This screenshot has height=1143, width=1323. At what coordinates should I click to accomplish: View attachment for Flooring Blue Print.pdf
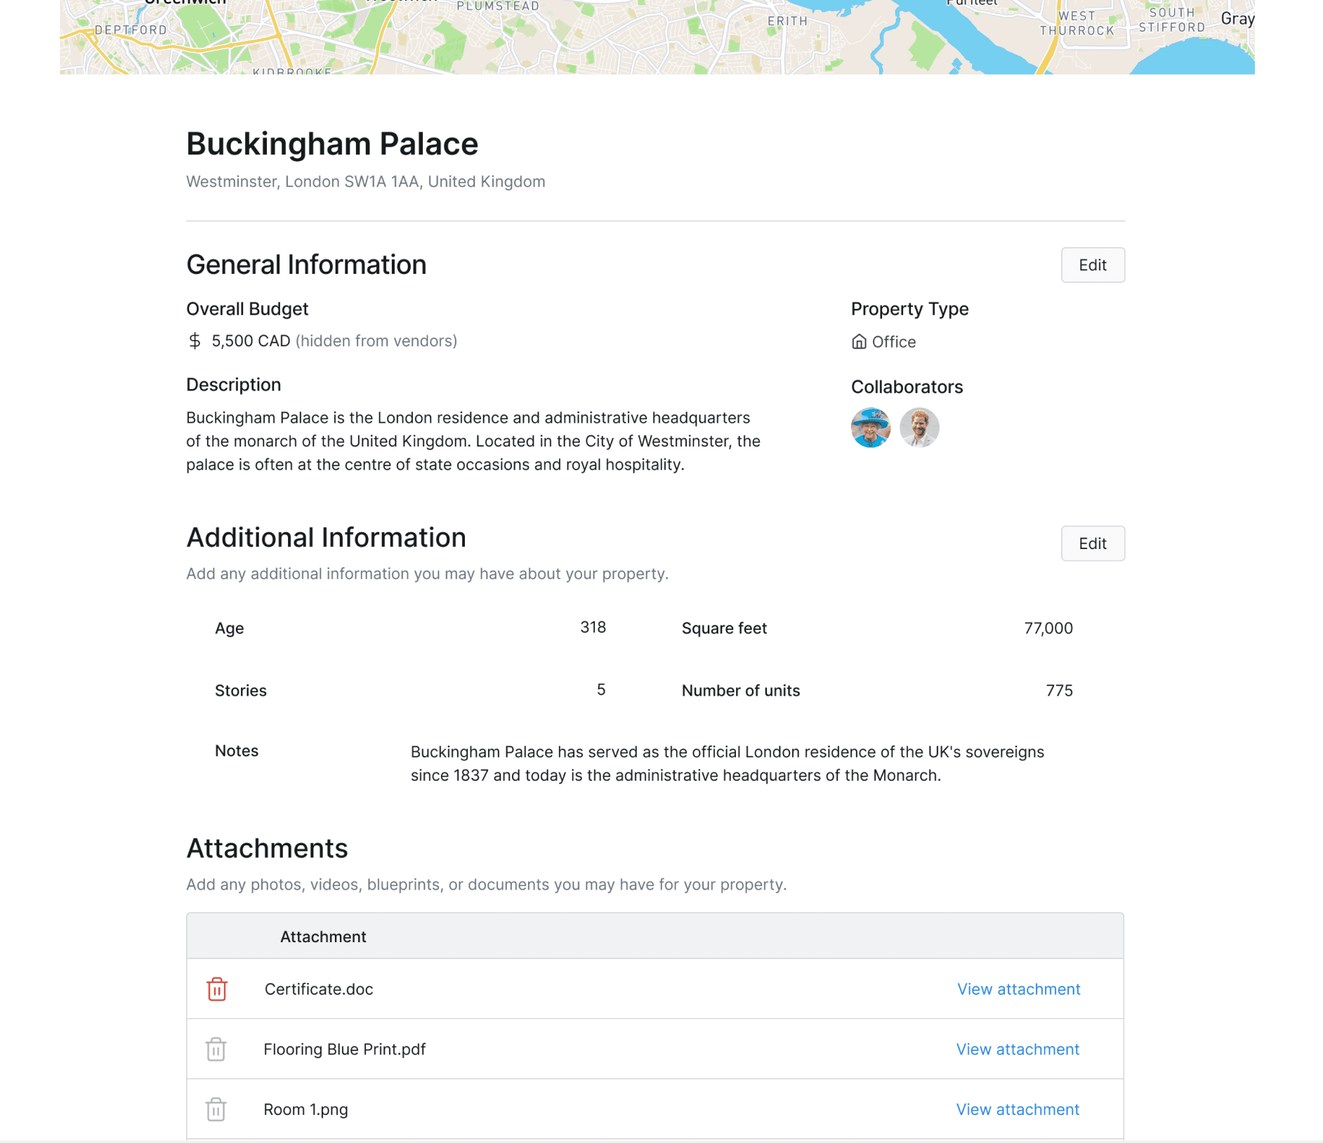[x=1018, y=1049]
